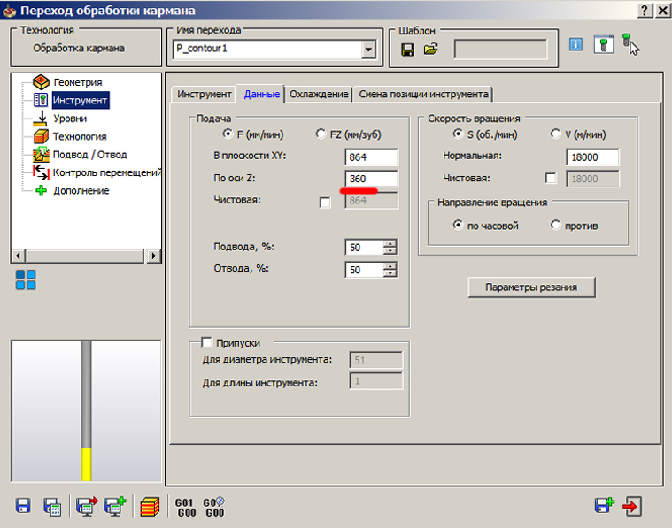Screen dimensions: 672x528
Task: Open the Дополнение page in tree
Action: 81,190
